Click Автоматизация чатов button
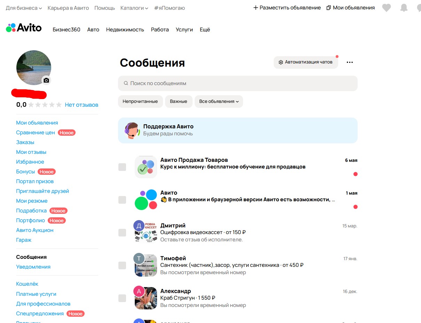The height and width of the screenshot is (323, 421). [x=306, y=62]
